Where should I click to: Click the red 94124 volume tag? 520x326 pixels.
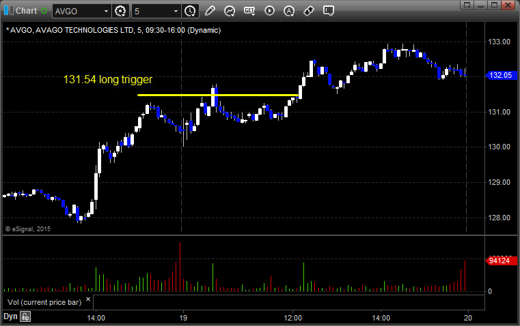[500, 261]
